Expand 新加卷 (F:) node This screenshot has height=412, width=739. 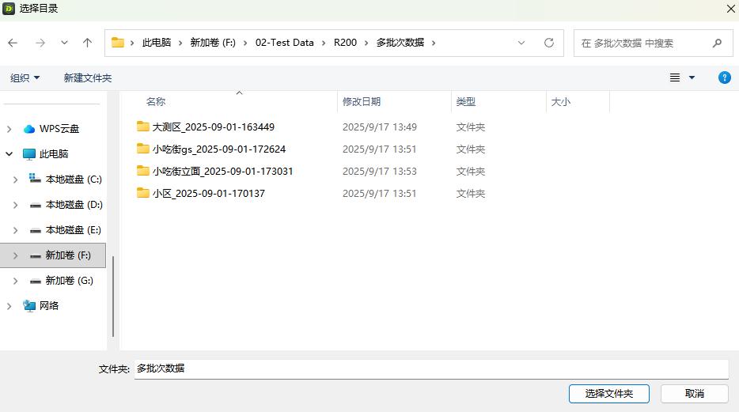coord(16,255)
